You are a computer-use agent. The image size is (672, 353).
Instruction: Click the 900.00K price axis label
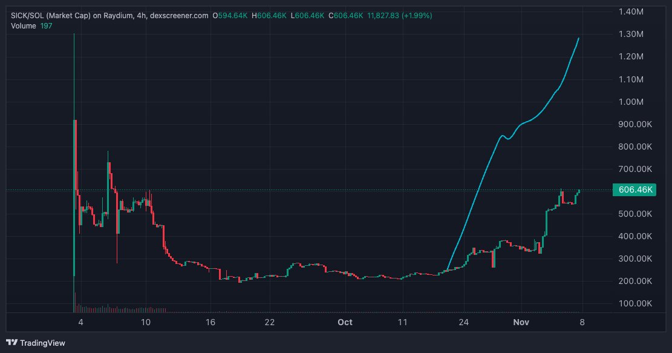[x=635, y=124]
